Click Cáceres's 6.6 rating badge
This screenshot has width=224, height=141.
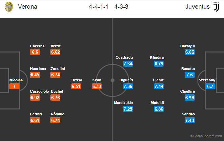point(35,52)
